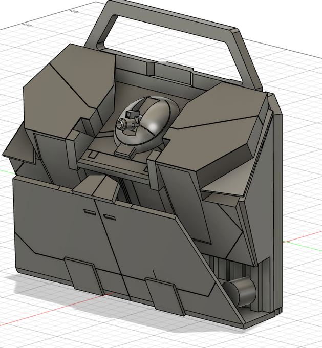Select the cylinder at the model's lower corner
322x348 pixels.
coord(240,291)
